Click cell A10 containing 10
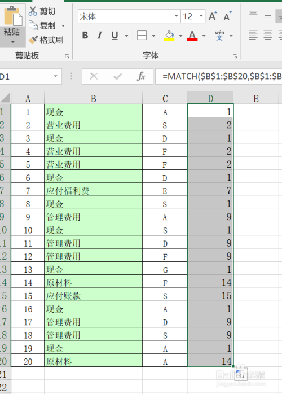The width and height of the screenshot is (282, 394). pos(28,230)
